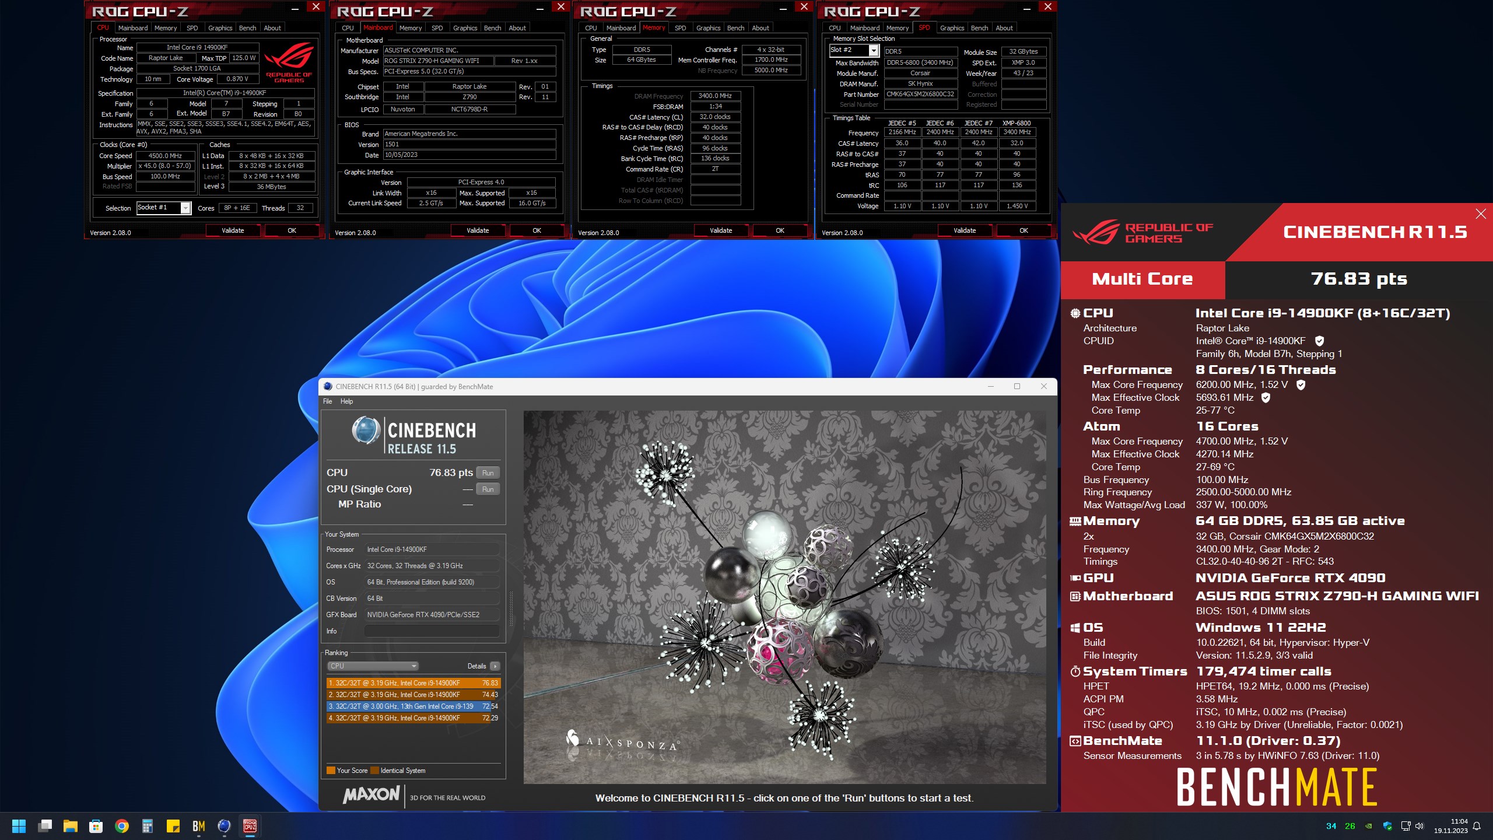Click the CPU chip icon in BenchMate panel

click(1075, 313)
